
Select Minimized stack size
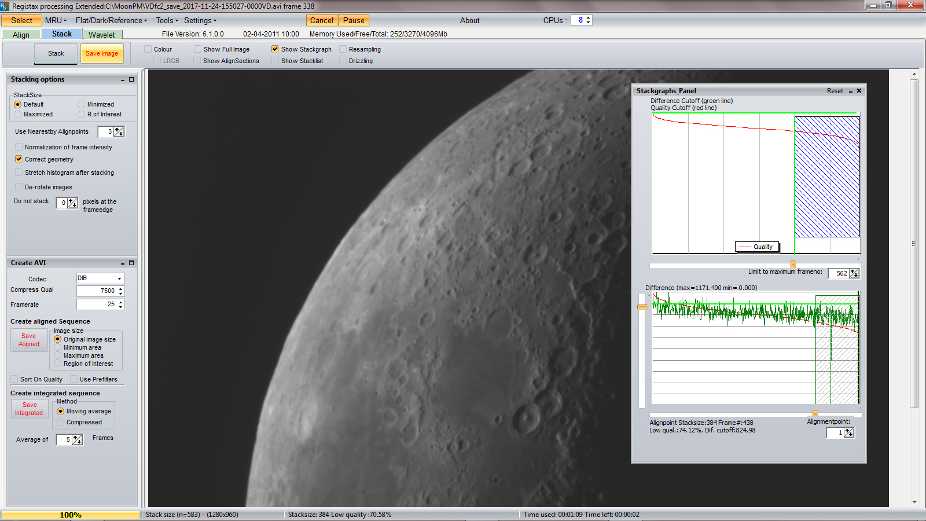click(x=82, y=105)
